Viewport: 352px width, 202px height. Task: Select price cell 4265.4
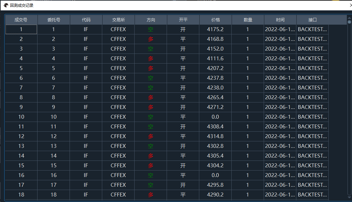[215, 97]
